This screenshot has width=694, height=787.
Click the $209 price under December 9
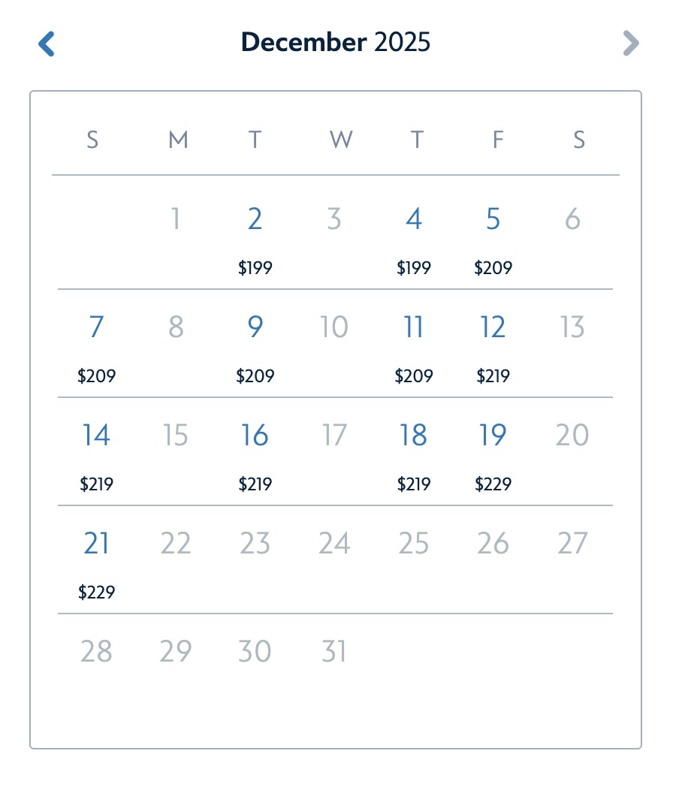(255, 376)
